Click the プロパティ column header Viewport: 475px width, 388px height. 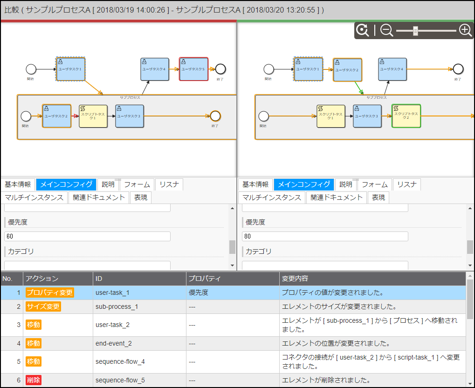(x=233, y=279)
